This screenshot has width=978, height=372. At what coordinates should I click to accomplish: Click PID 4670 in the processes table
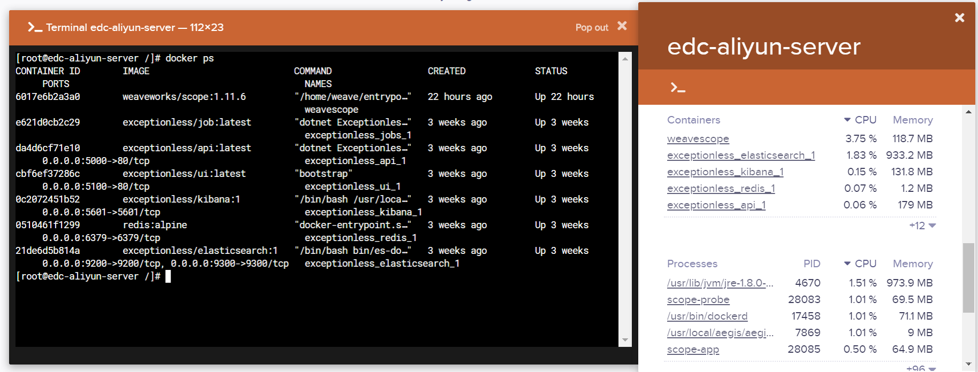(808, 283)
